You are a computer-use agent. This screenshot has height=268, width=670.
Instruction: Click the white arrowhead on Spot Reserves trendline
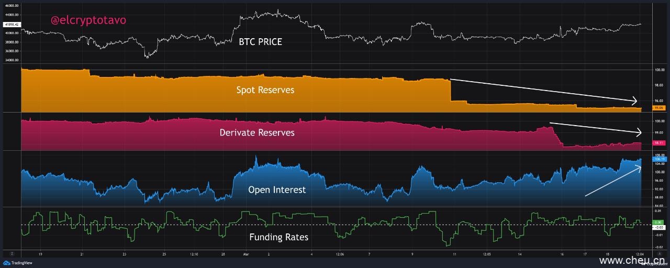pos(635,101)
